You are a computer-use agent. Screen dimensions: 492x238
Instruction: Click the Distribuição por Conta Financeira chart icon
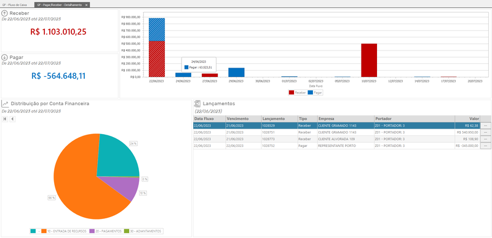click(5, 103)
